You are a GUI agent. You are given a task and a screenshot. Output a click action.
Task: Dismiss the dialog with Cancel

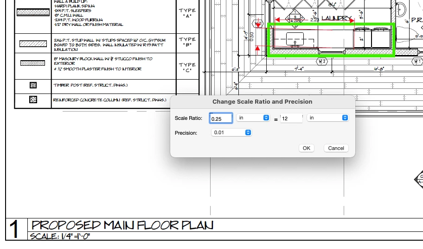(336, 148)
